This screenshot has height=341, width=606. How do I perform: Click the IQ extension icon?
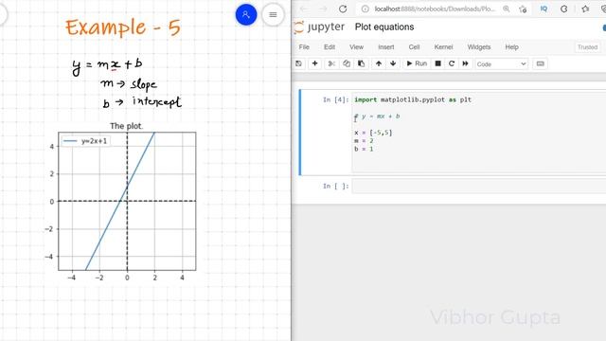pos(544,9)
